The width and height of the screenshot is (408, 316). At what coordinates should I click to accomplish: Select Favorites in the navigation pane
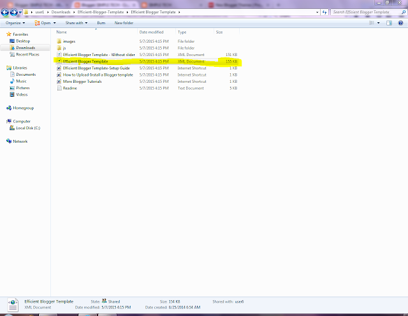[x=20, y=34]
